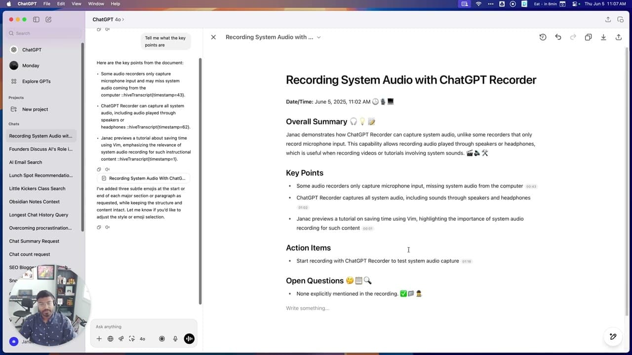
Task: Open the canvas edit pencil button
Action: point(613,337)
